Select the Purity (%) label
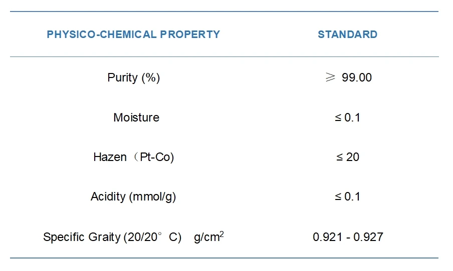The height and width of the screenshot is (271, 453). (x=133, y=77)
